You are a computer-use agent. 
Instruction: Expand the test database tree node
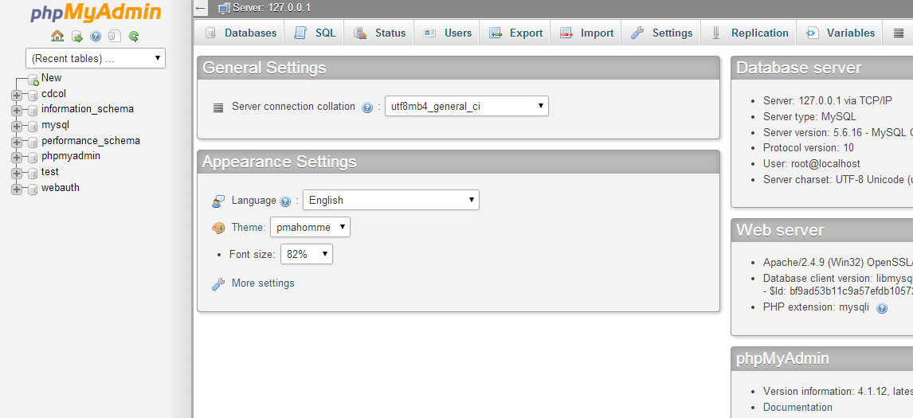(16, 174)
